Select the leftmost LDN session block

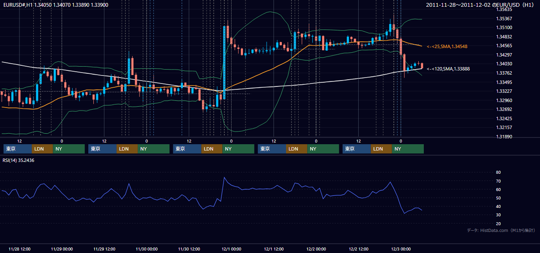coord(42,149)
